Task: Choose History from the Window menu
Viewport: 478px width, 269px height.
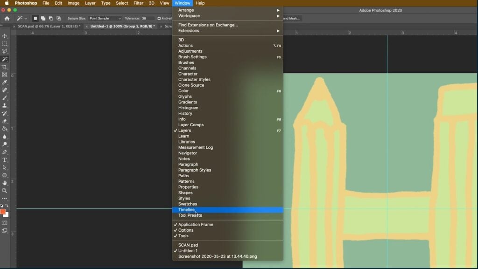Action: pyautogui.click(x=228, y=113)
